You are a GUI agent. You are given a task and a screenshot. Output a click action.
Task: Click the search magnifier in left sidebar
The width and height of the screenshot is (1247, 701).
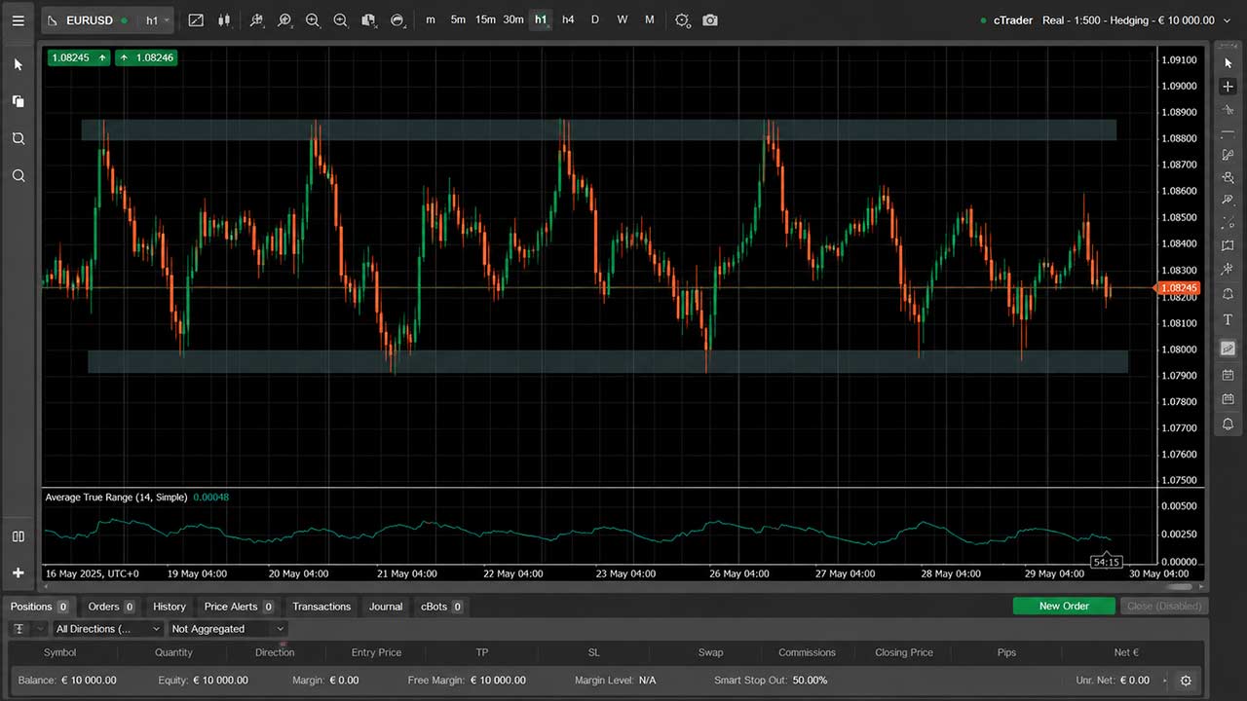[x=18, y=176]
